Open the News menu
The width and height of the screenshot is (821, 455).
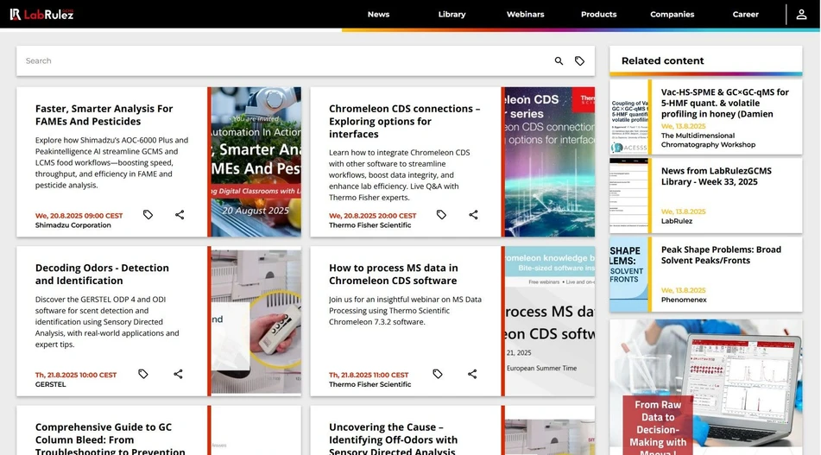pos(378,15)
